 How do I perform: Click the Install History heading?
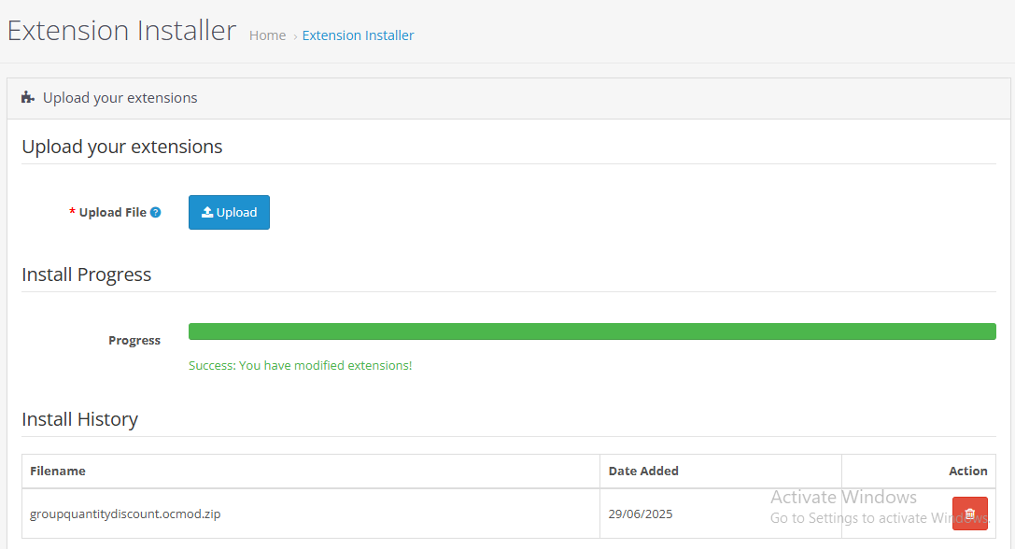(79, 419)
